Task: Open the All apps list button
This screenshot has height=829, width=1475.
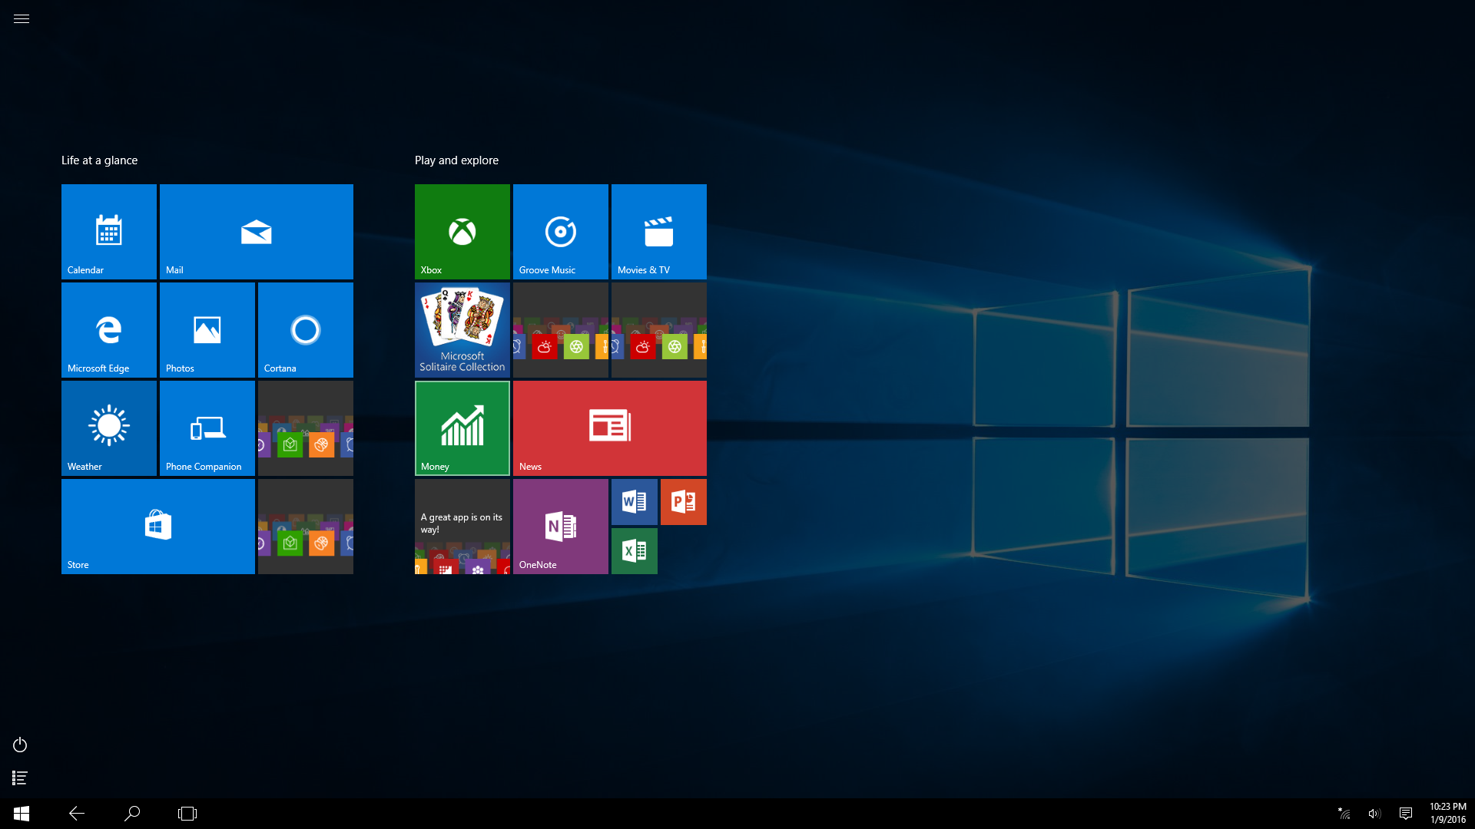Action: 20,778
